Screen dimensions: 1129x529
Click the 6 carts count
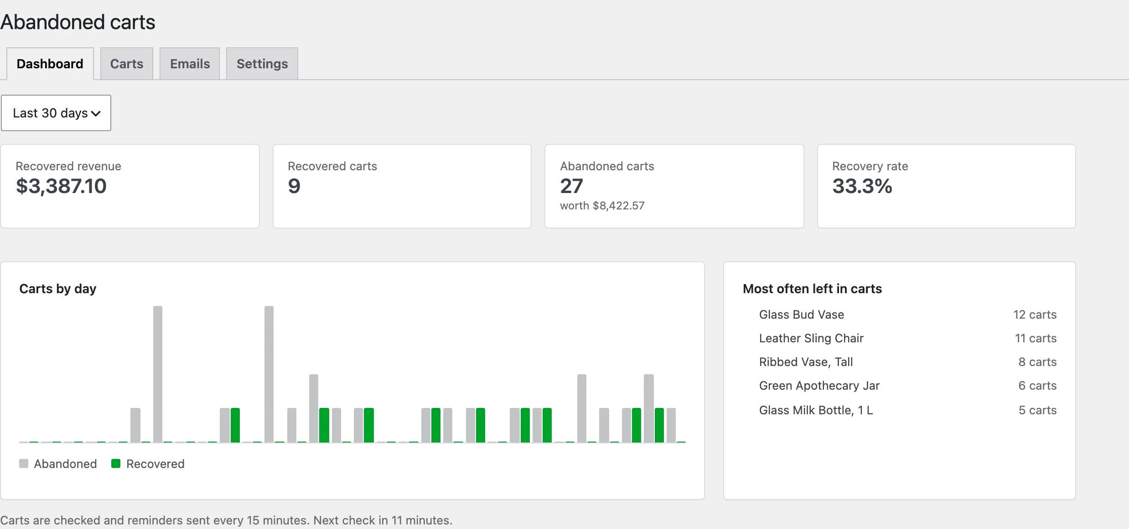click(x=1037, y=386)
